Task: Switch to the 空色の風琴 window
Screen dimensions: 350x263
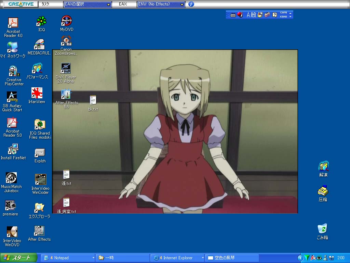Action: 232,258
